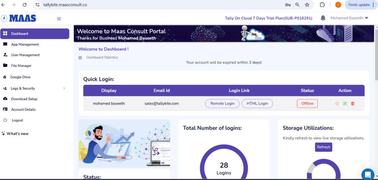The image size is (378, 180).
Task: Open the chat support bubble icon
Action: pos(368,174)
